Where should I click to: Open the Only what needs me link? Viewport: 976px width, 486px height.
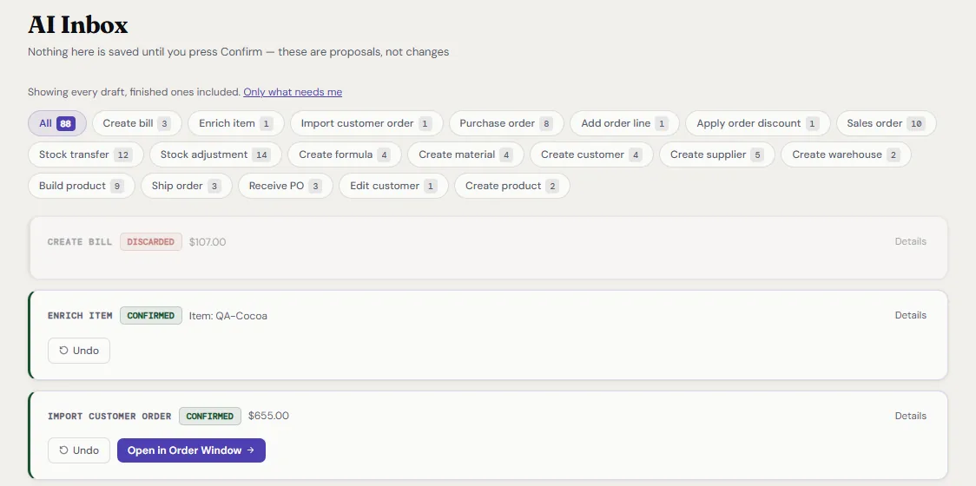(293, 92)
